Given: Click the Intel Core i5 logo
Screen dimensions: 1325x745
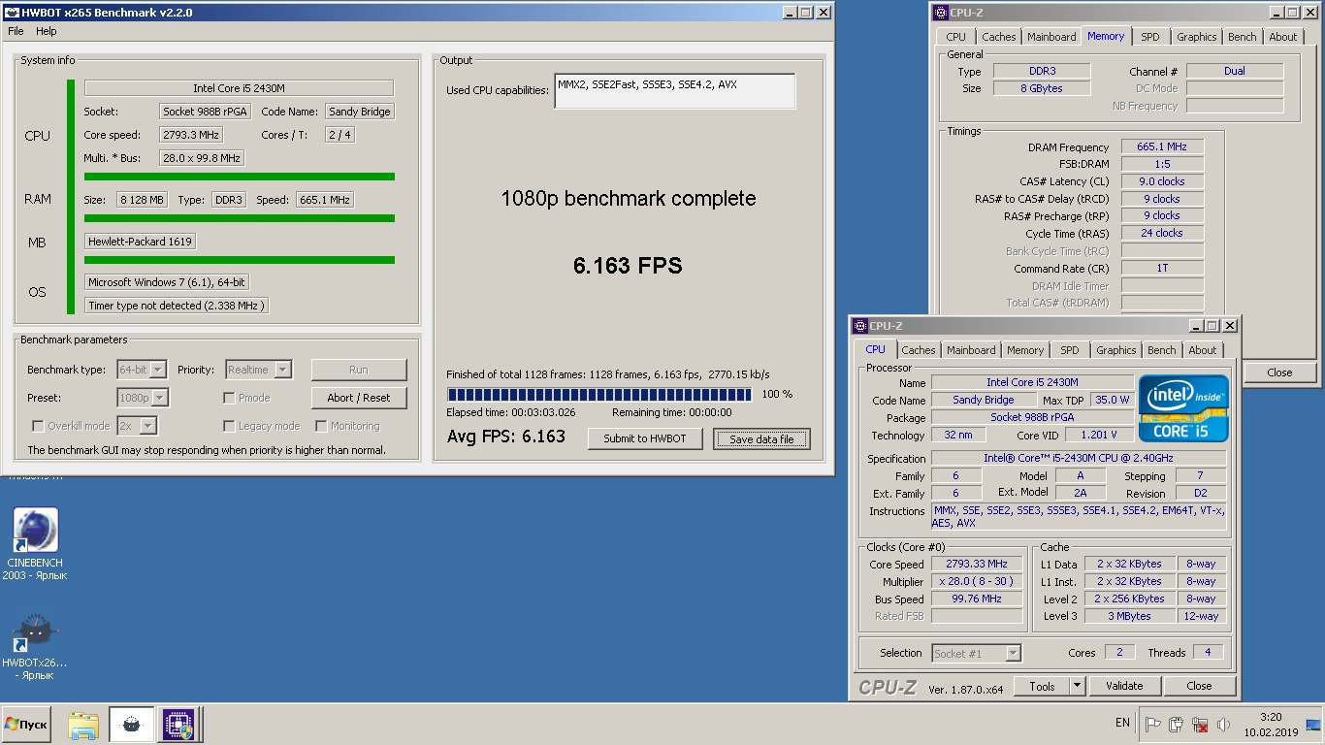Looking at the screenshot, I should 1183,408.
